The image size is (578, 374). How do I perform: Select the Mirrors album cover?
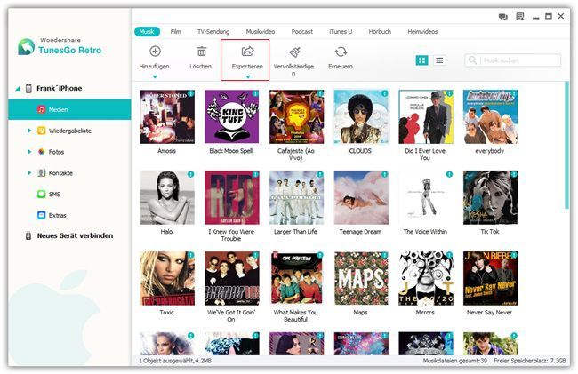[426, 278]
